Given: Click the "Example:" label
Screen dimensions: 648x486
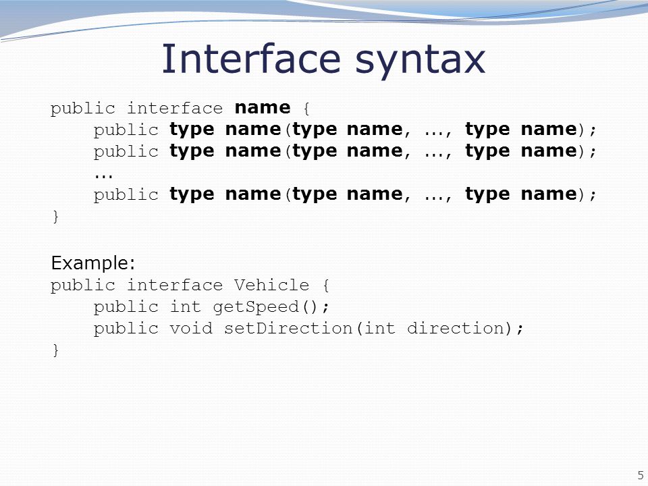Looking at the screenshot, I should pos(93,263).
